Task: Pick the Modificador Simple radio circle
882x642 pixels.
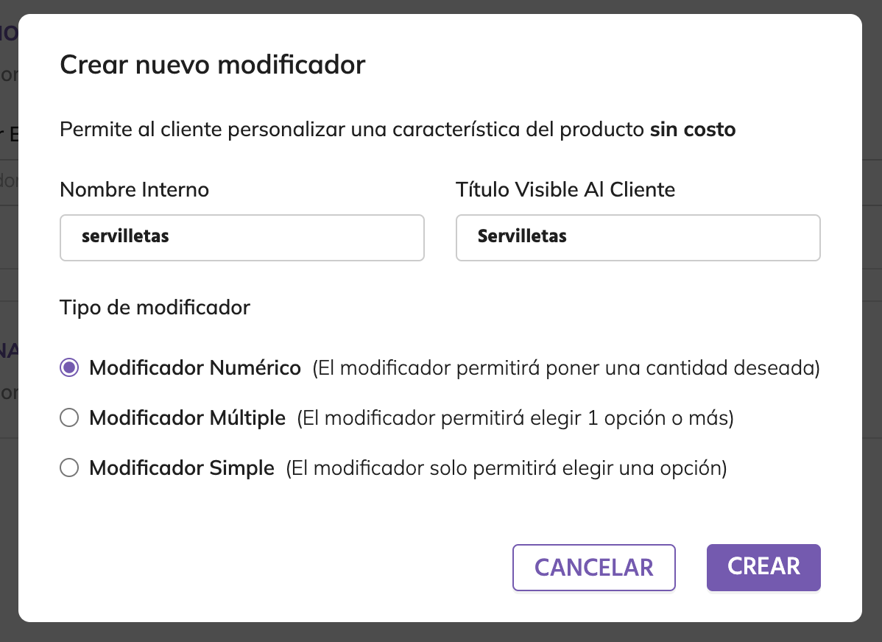Action: (69, 468)
